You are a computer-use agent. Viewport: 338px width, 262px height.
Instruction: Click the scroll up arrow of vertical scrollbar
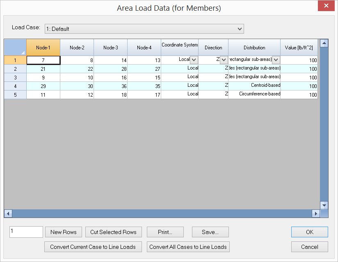tap(324, 43)
